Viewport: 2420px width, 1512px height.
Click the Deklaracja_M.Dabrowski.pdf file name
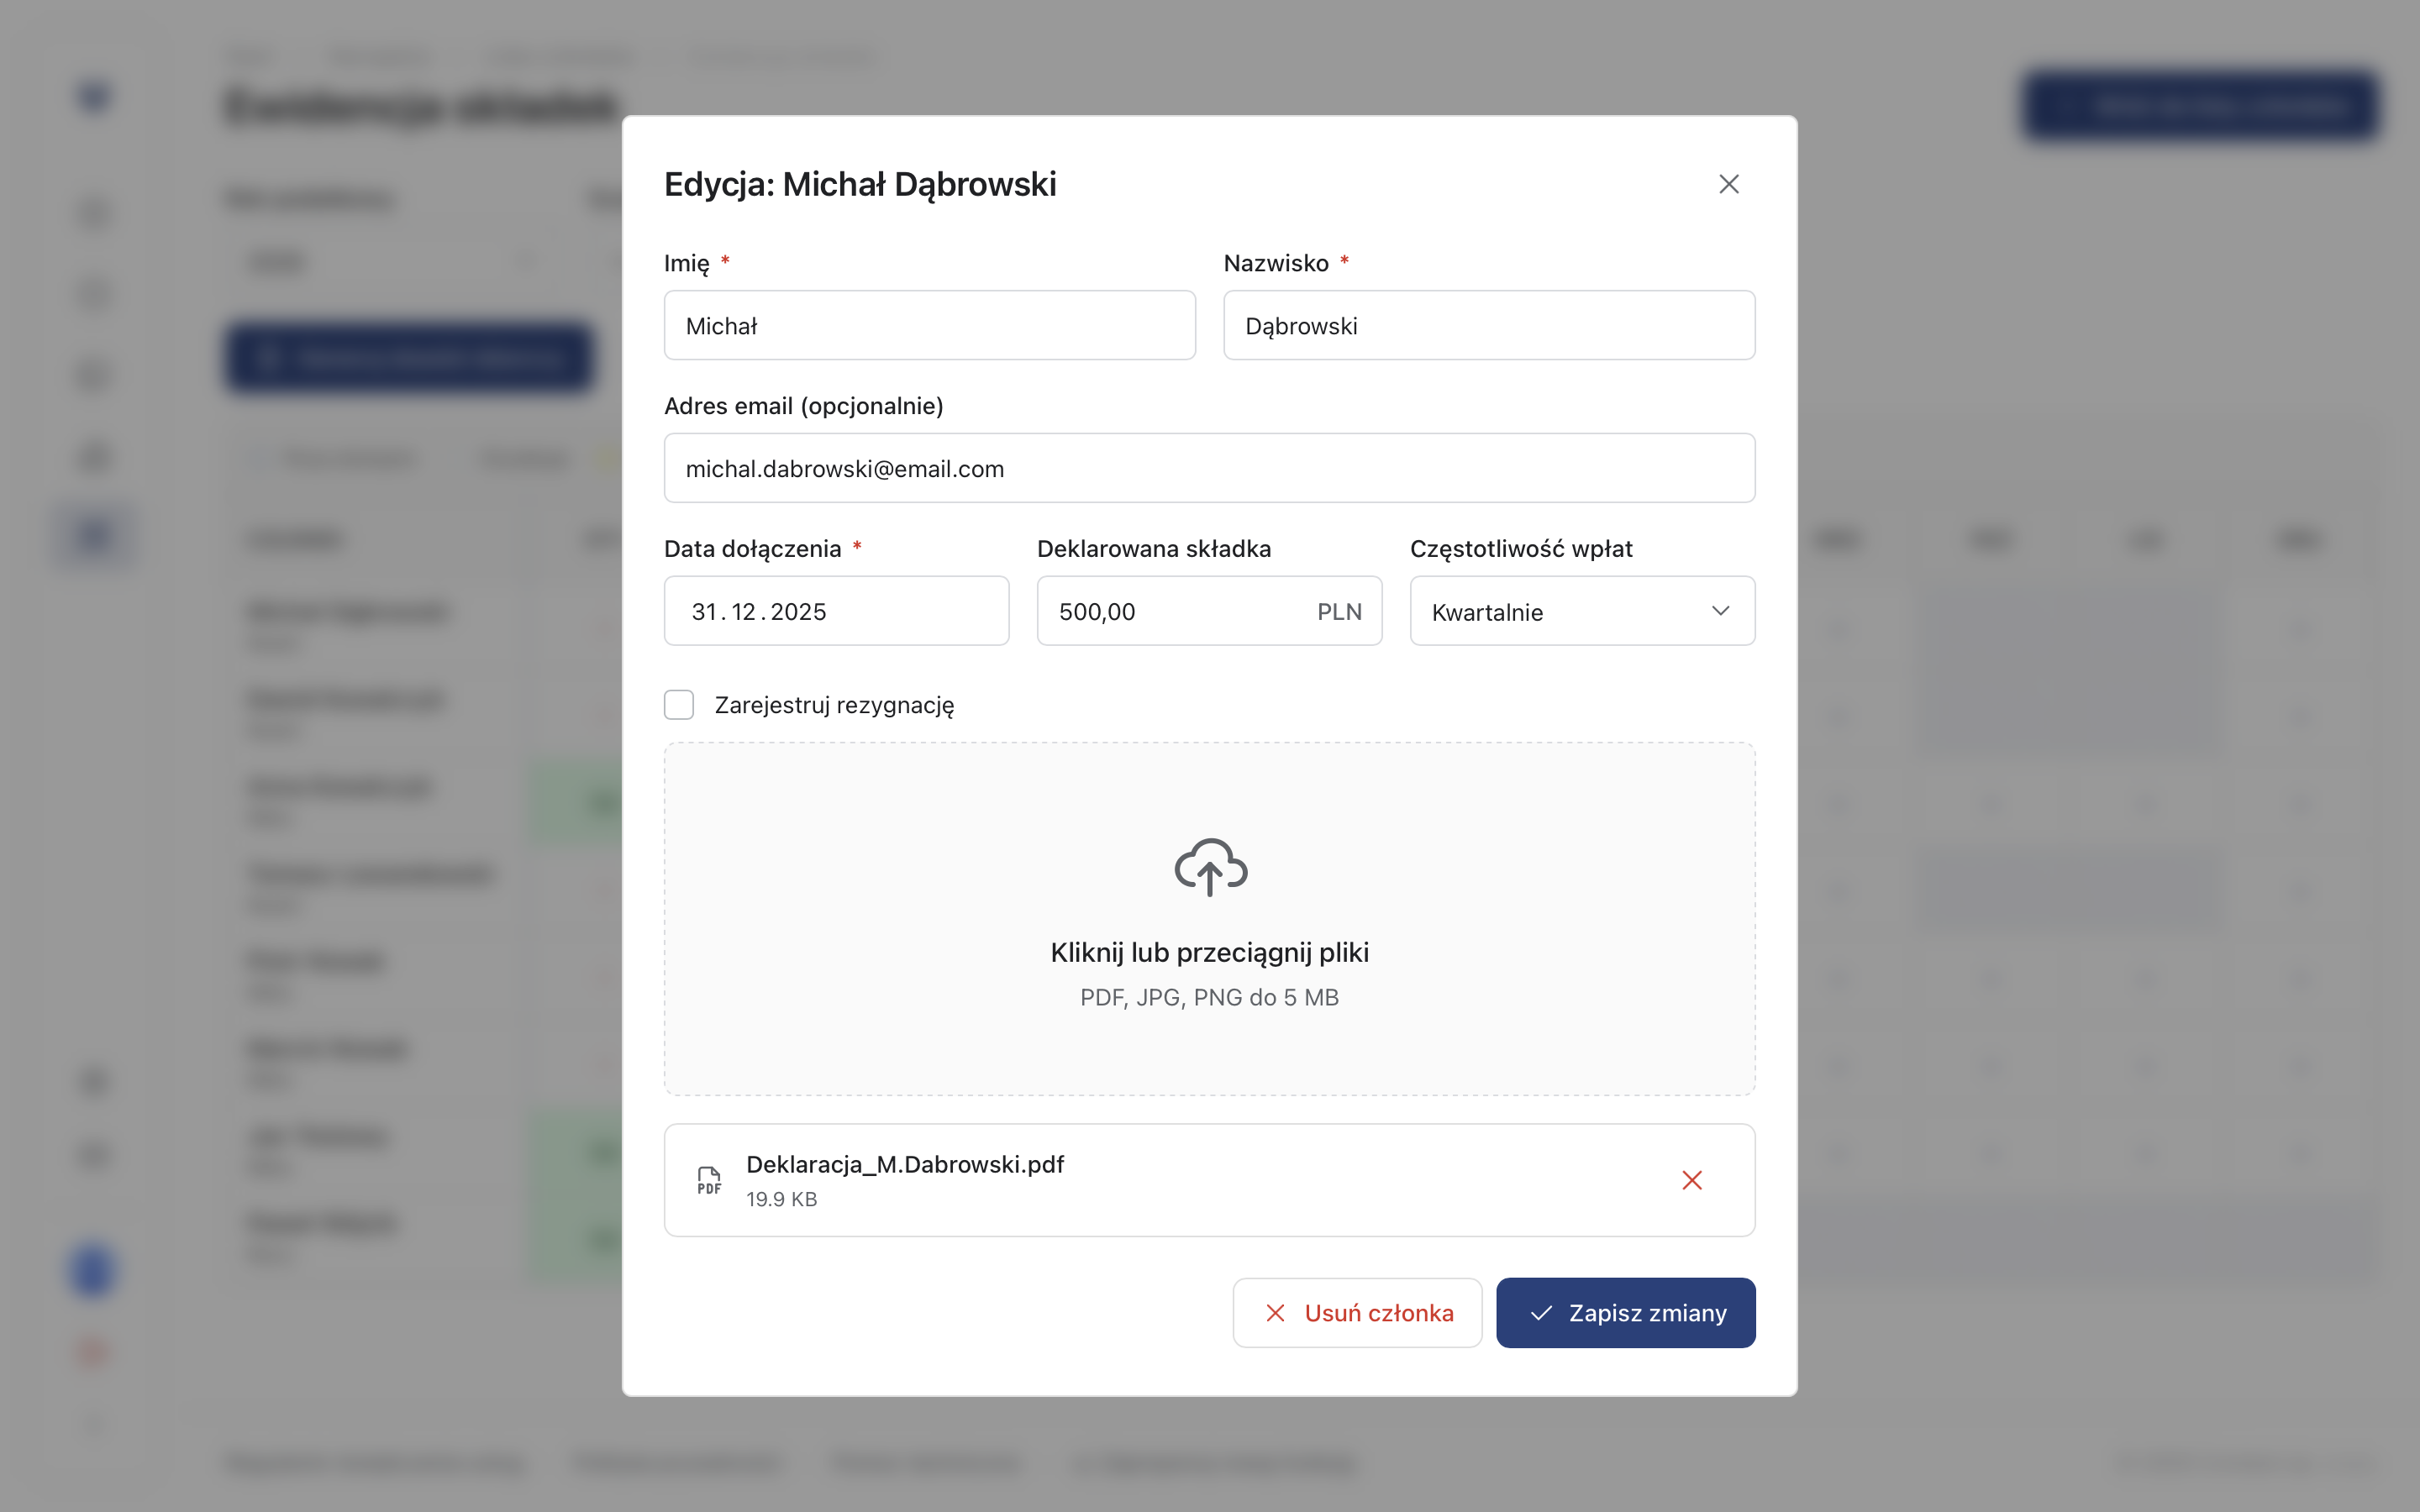coord(905,1165)
